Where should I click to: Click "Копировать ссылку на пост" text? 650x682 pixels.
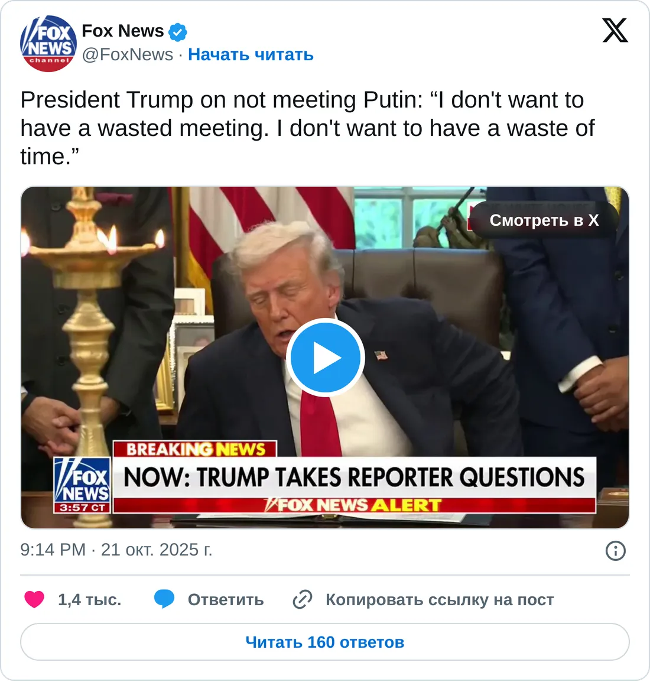pyautogui.click(x=440, y=600)
